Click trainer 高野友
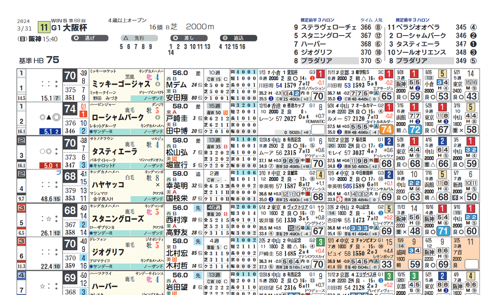The image size is (489, 295). pyautogui.click(x=176, y=232)
